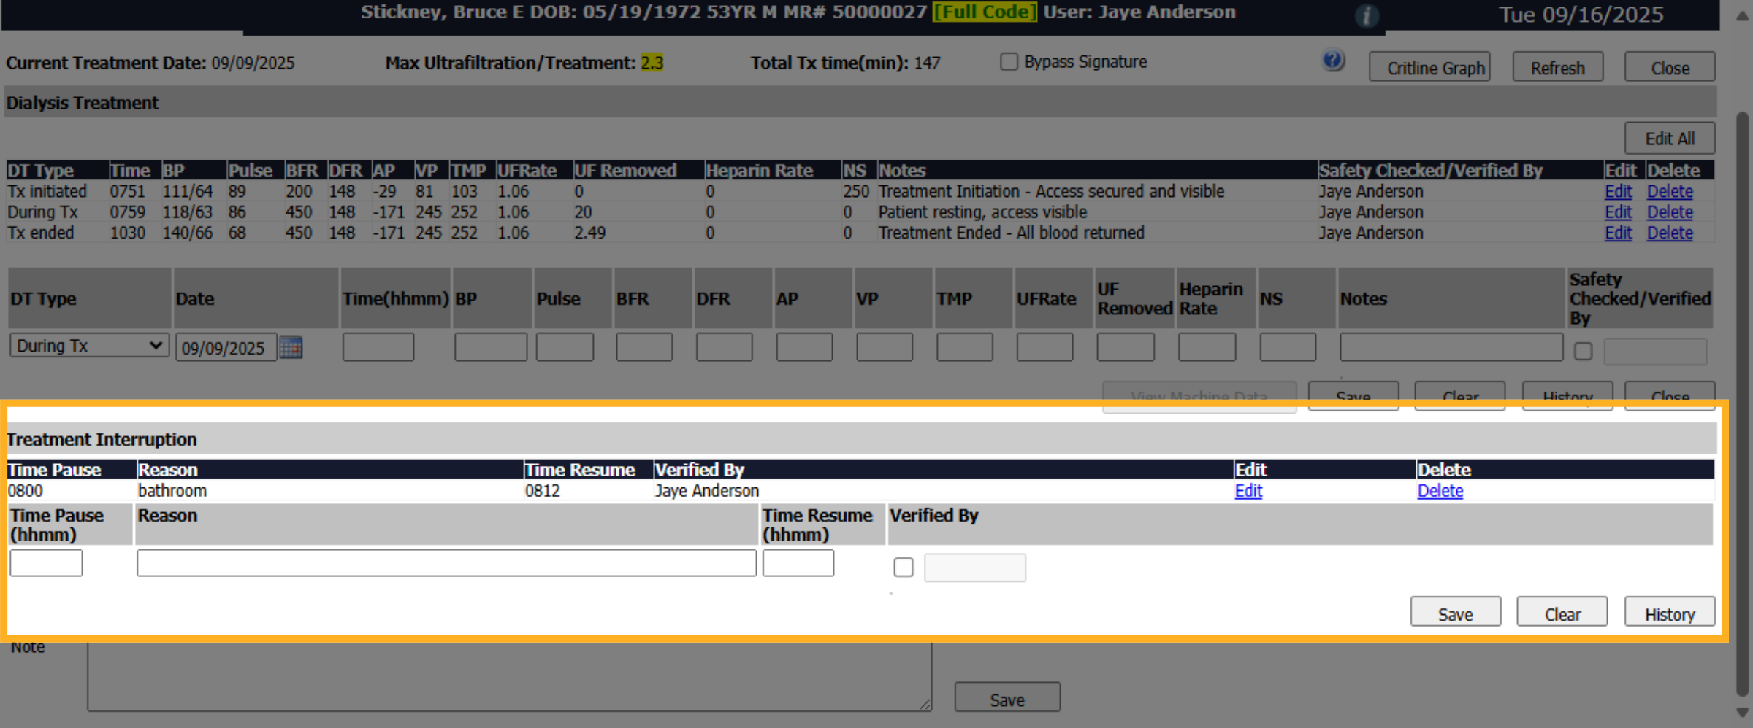This screenshot has width=1753, height=728.
Task: View Treatment Interruption History
Action: 1670,612
